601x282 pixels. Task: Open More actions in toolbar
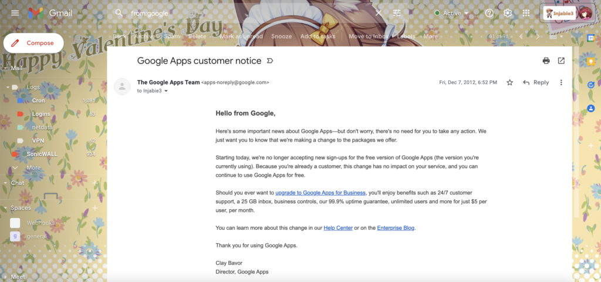pos(430,36)
